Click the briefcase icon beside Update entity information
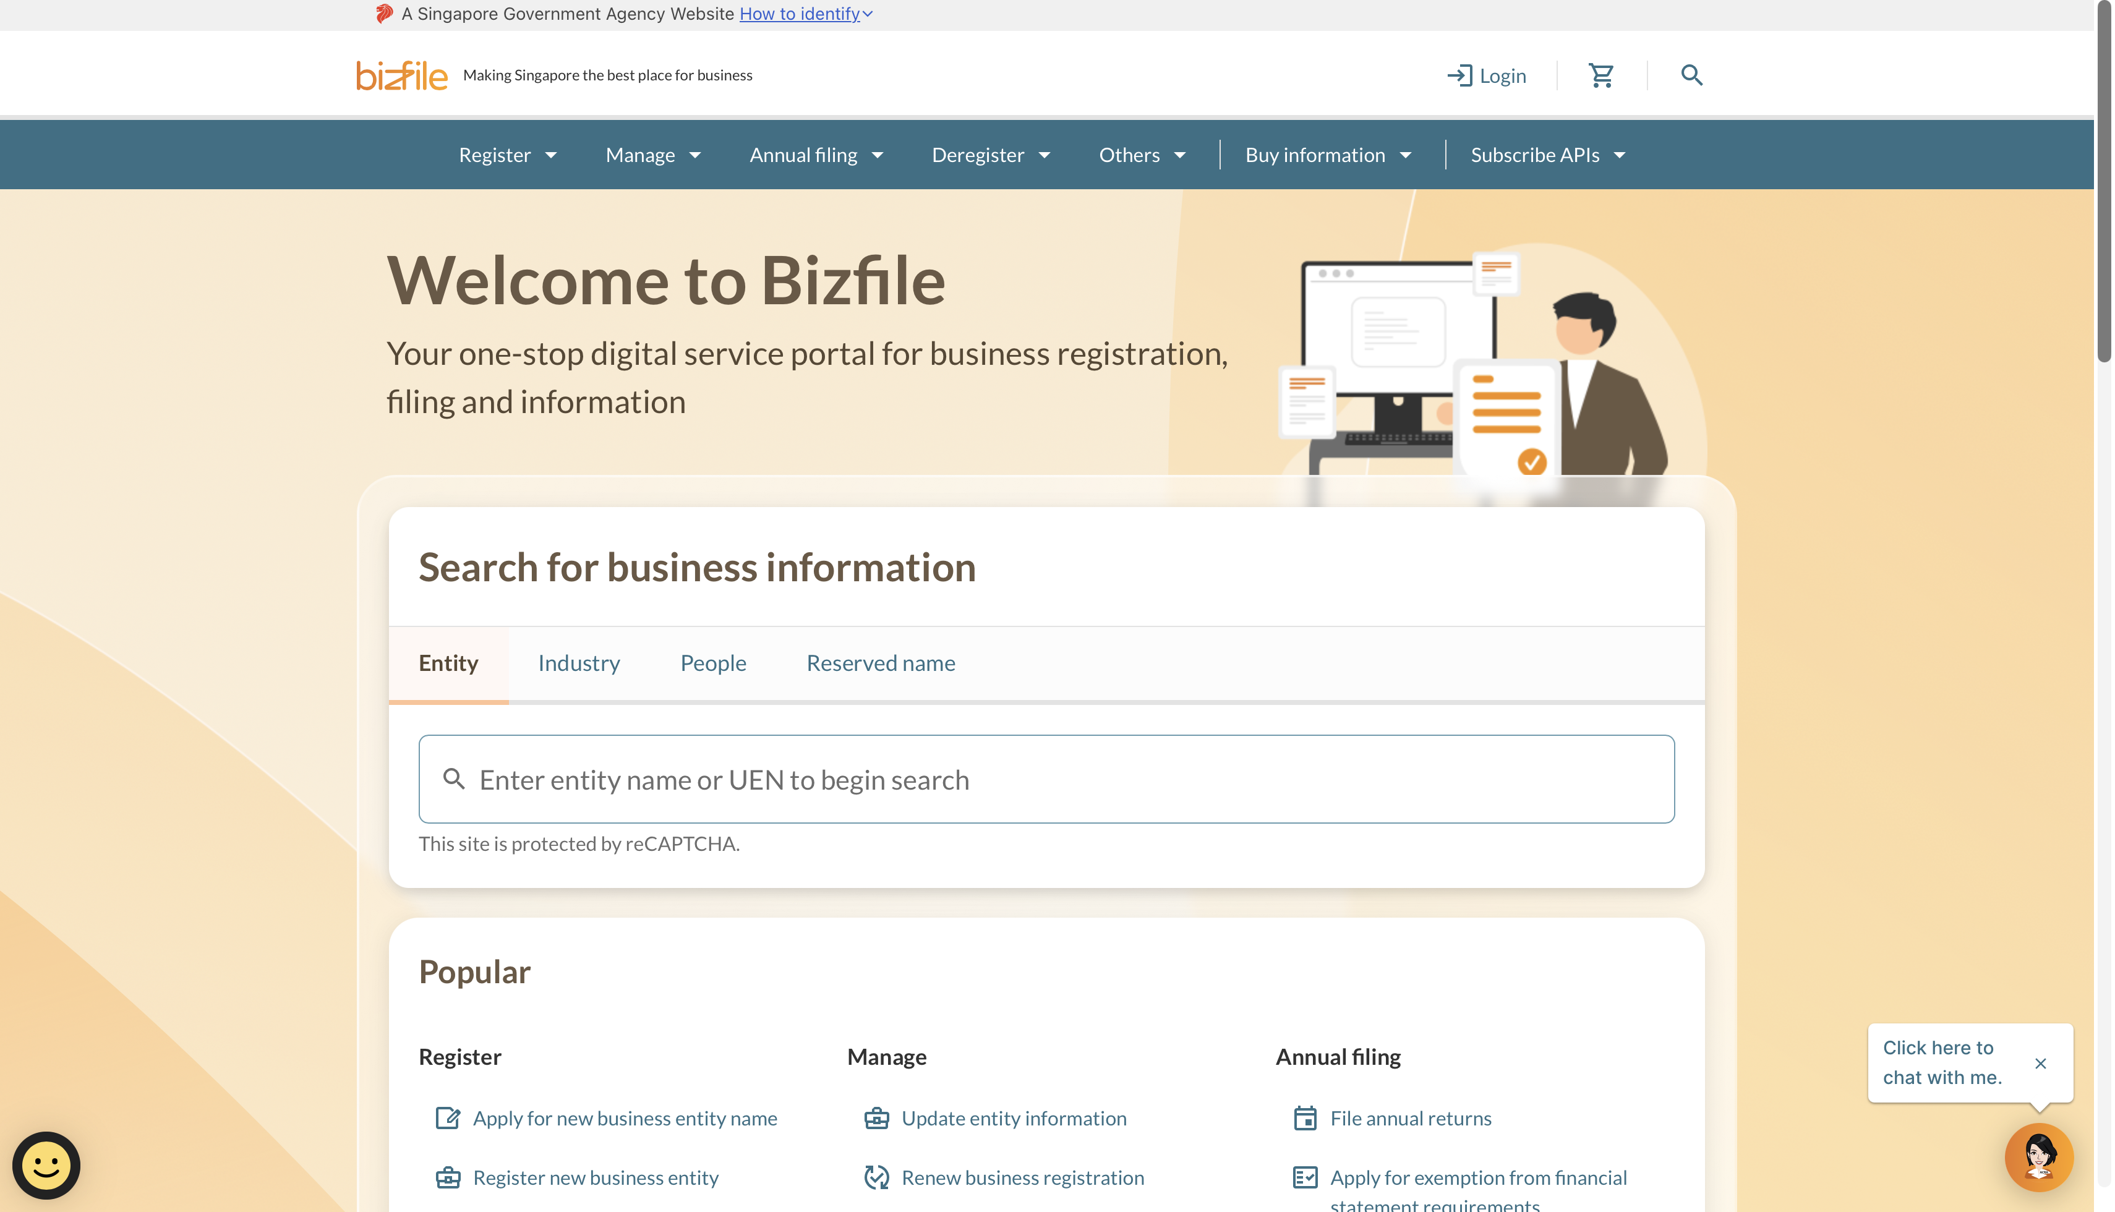This screenshot has width=2115, height=1212. coord(876,1118)
